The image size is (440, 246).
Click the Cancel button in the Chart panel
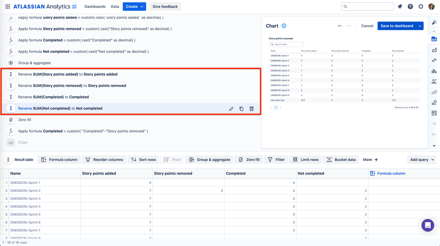pos(367,26)
